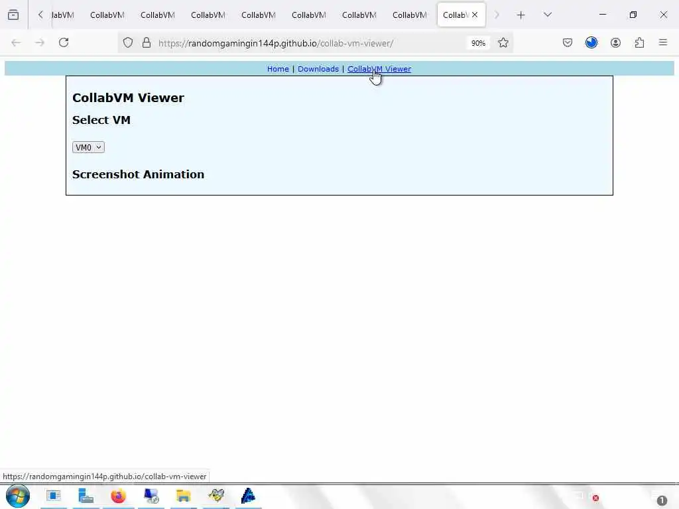Screen dimensions: 679x509
Task: Click the red error tray icon
Action: (x=595, y=498)
